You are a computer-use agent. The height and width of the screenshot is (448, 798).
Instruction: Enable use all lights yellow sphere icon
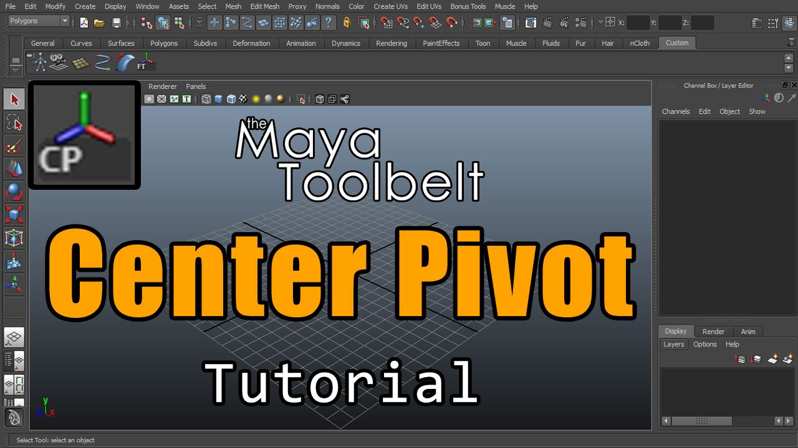coord(256,99)
